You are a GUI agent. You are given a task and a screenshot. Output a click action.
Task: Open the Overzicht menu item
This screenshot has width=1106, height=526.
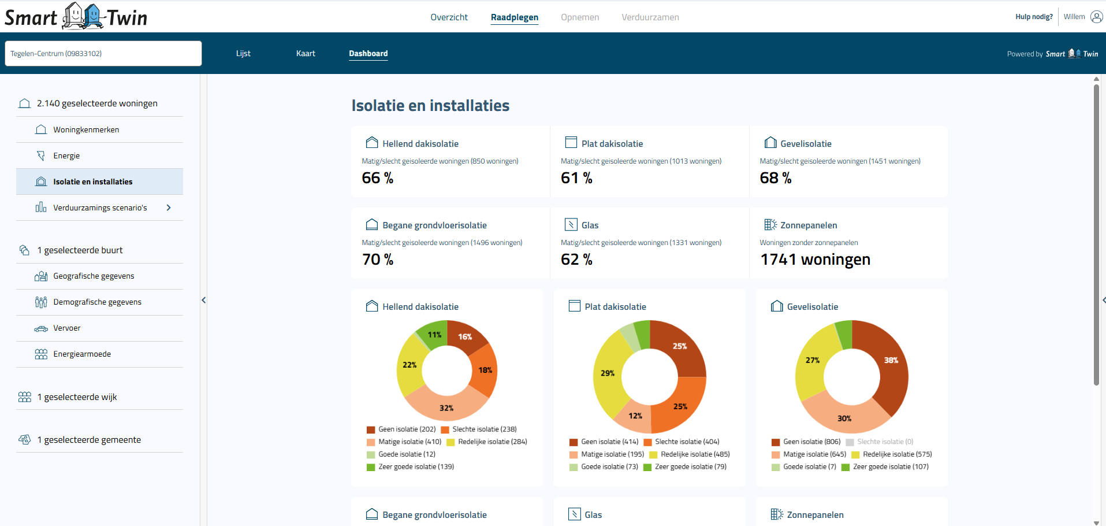click(449, 17)
